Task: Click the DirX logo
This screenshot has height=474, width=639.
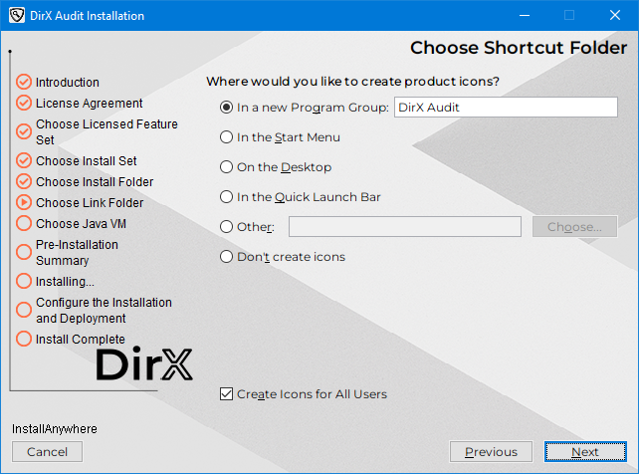Action: point(144,364)
